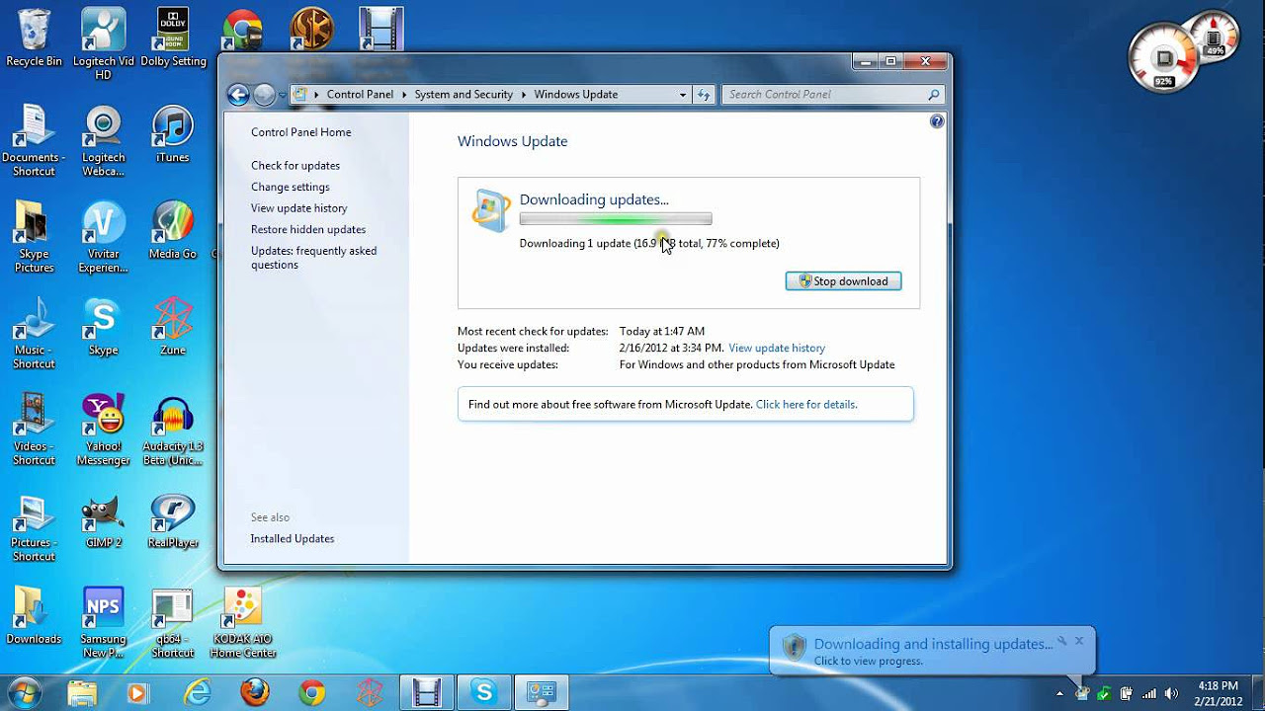The image size is (1265, 711).
Task: Select Windows Update in the breadcrumb
Action: coord(575,95)
